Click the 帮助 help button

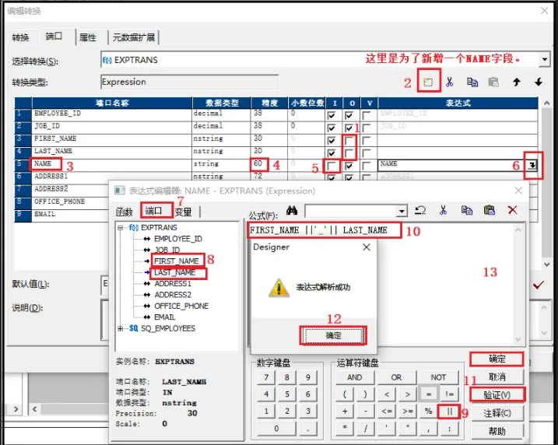[497, 432]
